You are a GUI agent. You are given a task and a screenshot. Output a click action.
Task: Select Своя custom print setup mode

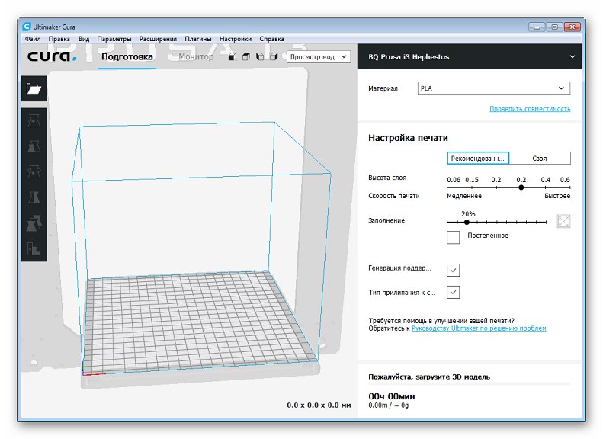click(540, 158)
